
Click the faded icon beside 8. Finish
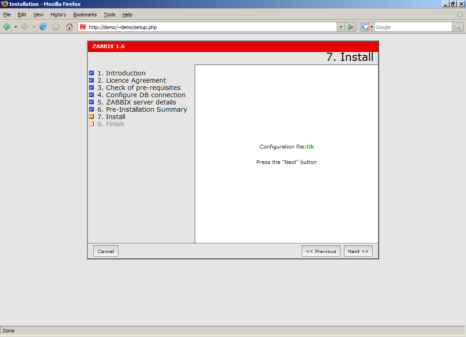91,124
